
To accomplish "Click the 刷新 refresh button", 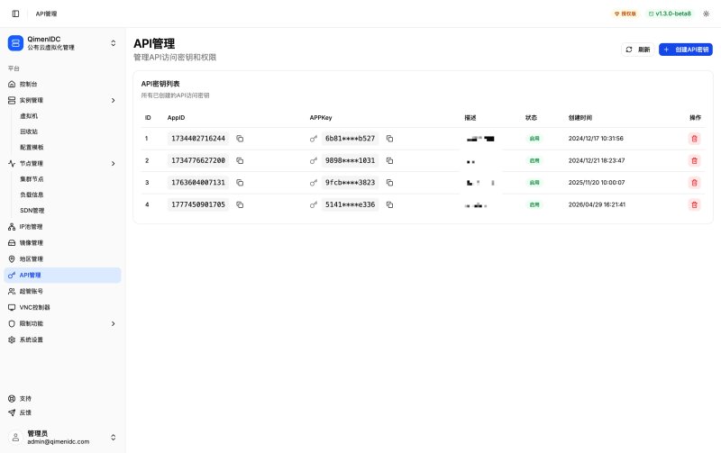I will click(638, 50).
